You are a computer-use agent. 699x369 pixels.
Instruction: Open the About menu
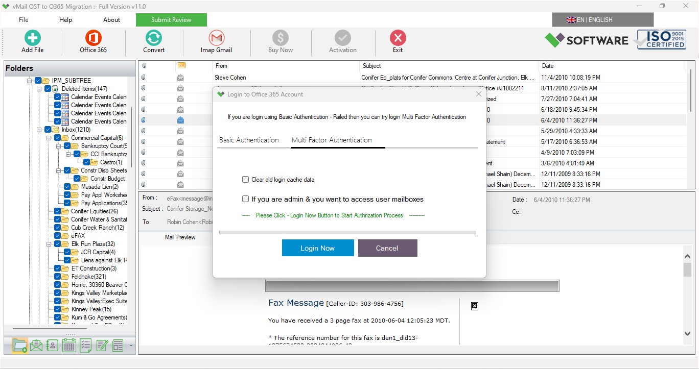point(111,20)
